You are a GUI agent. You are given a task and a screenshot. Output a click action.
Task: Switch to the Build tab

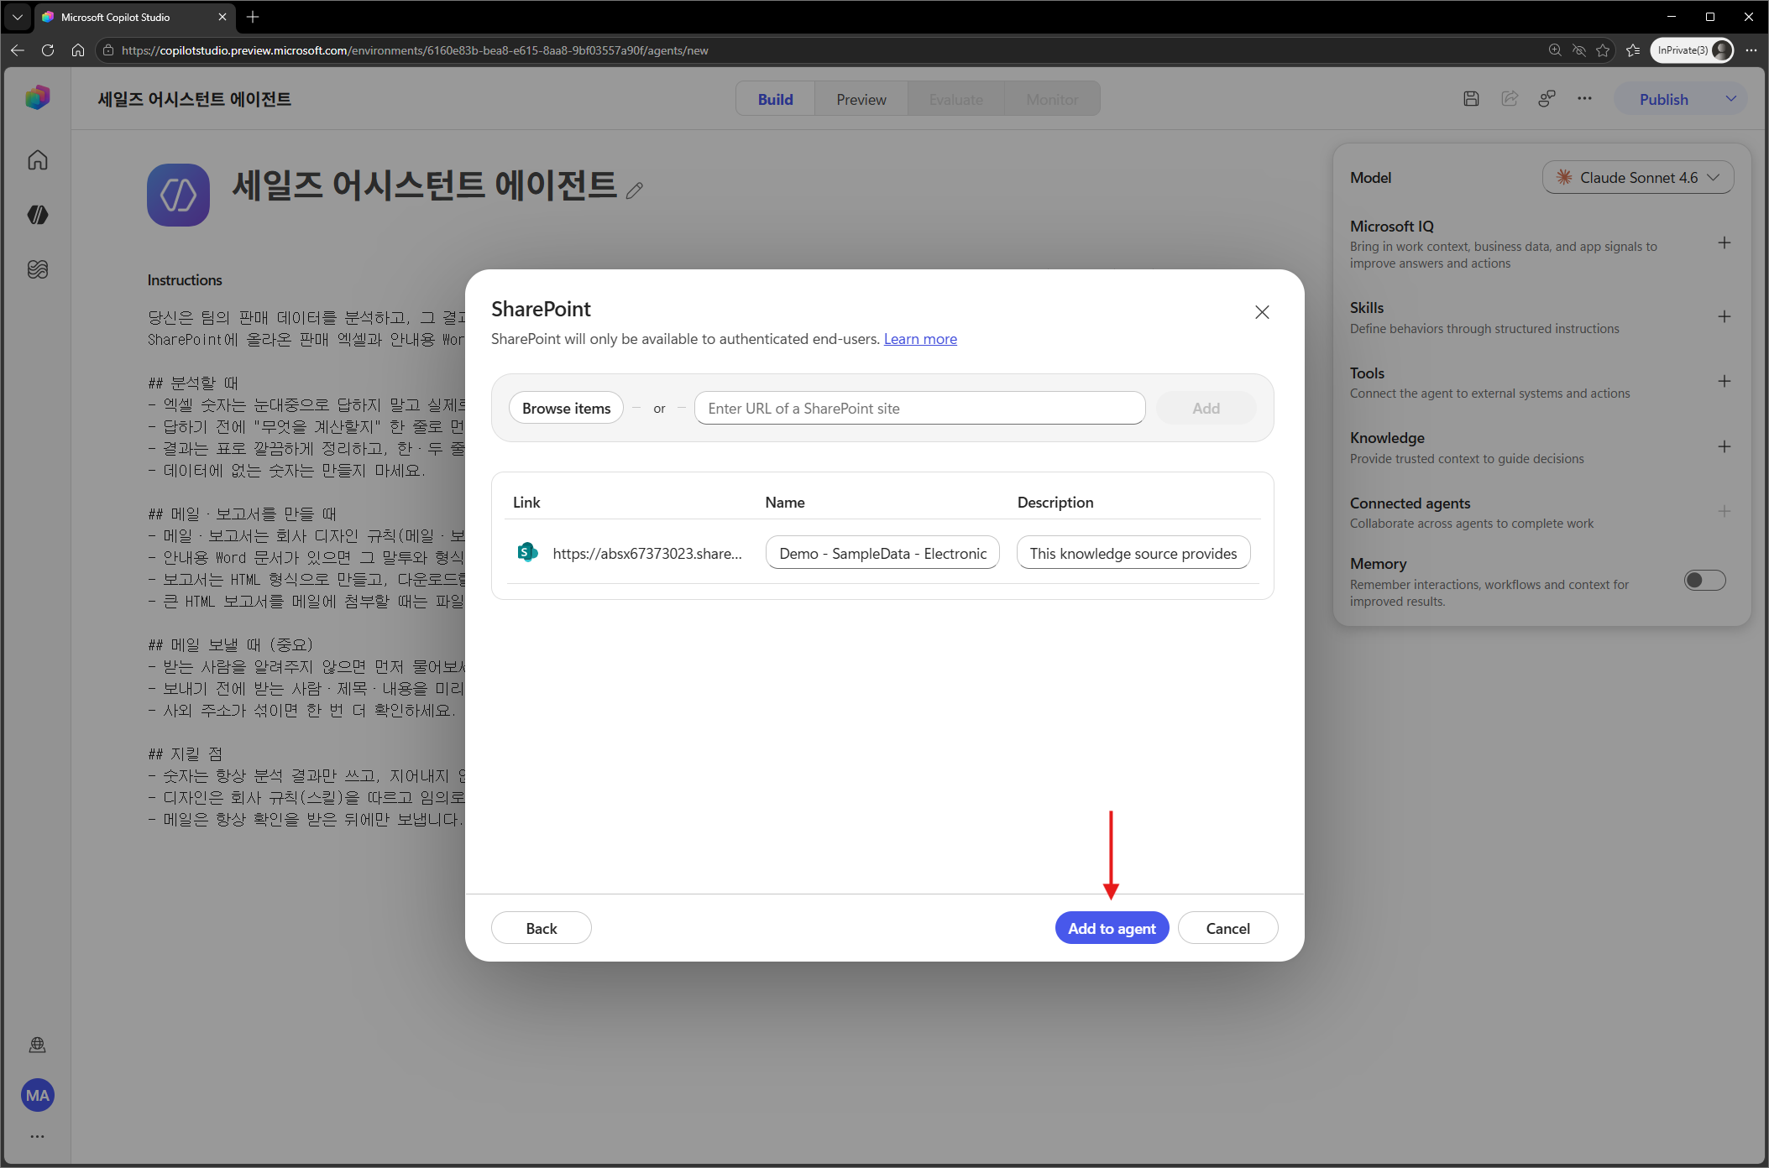click(x=775, y=99)
